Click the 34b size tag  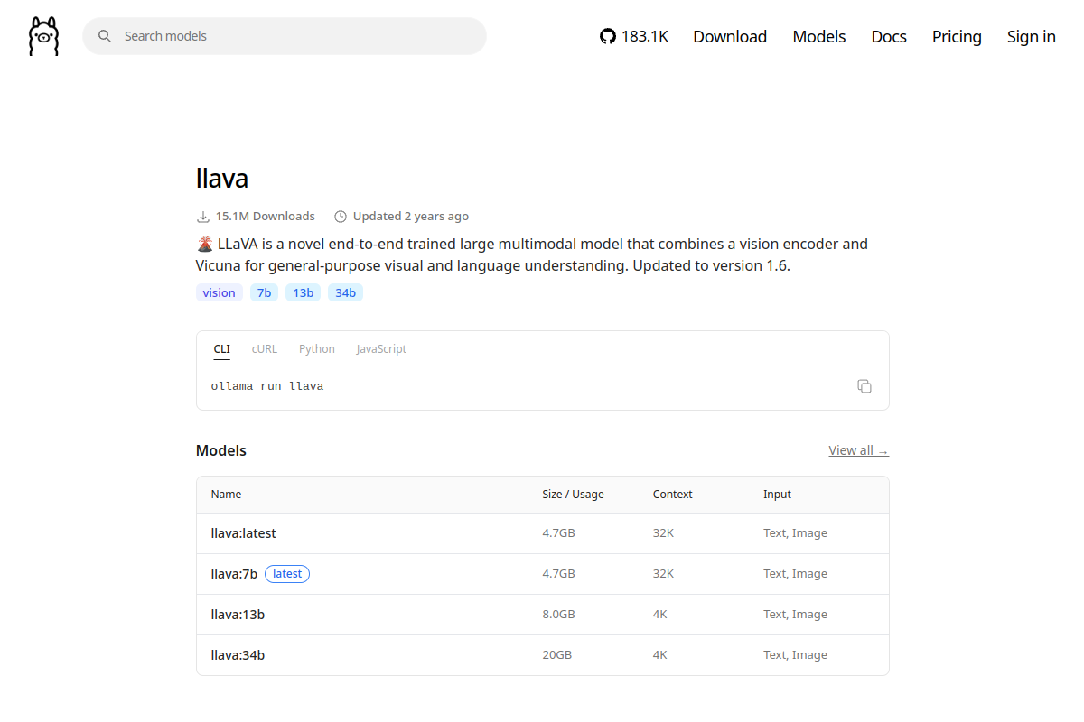pyautogui.click(x=345, y=292)
